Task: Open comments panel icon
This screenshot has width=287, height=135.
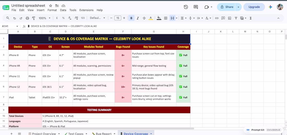Action: coord(196,7)
